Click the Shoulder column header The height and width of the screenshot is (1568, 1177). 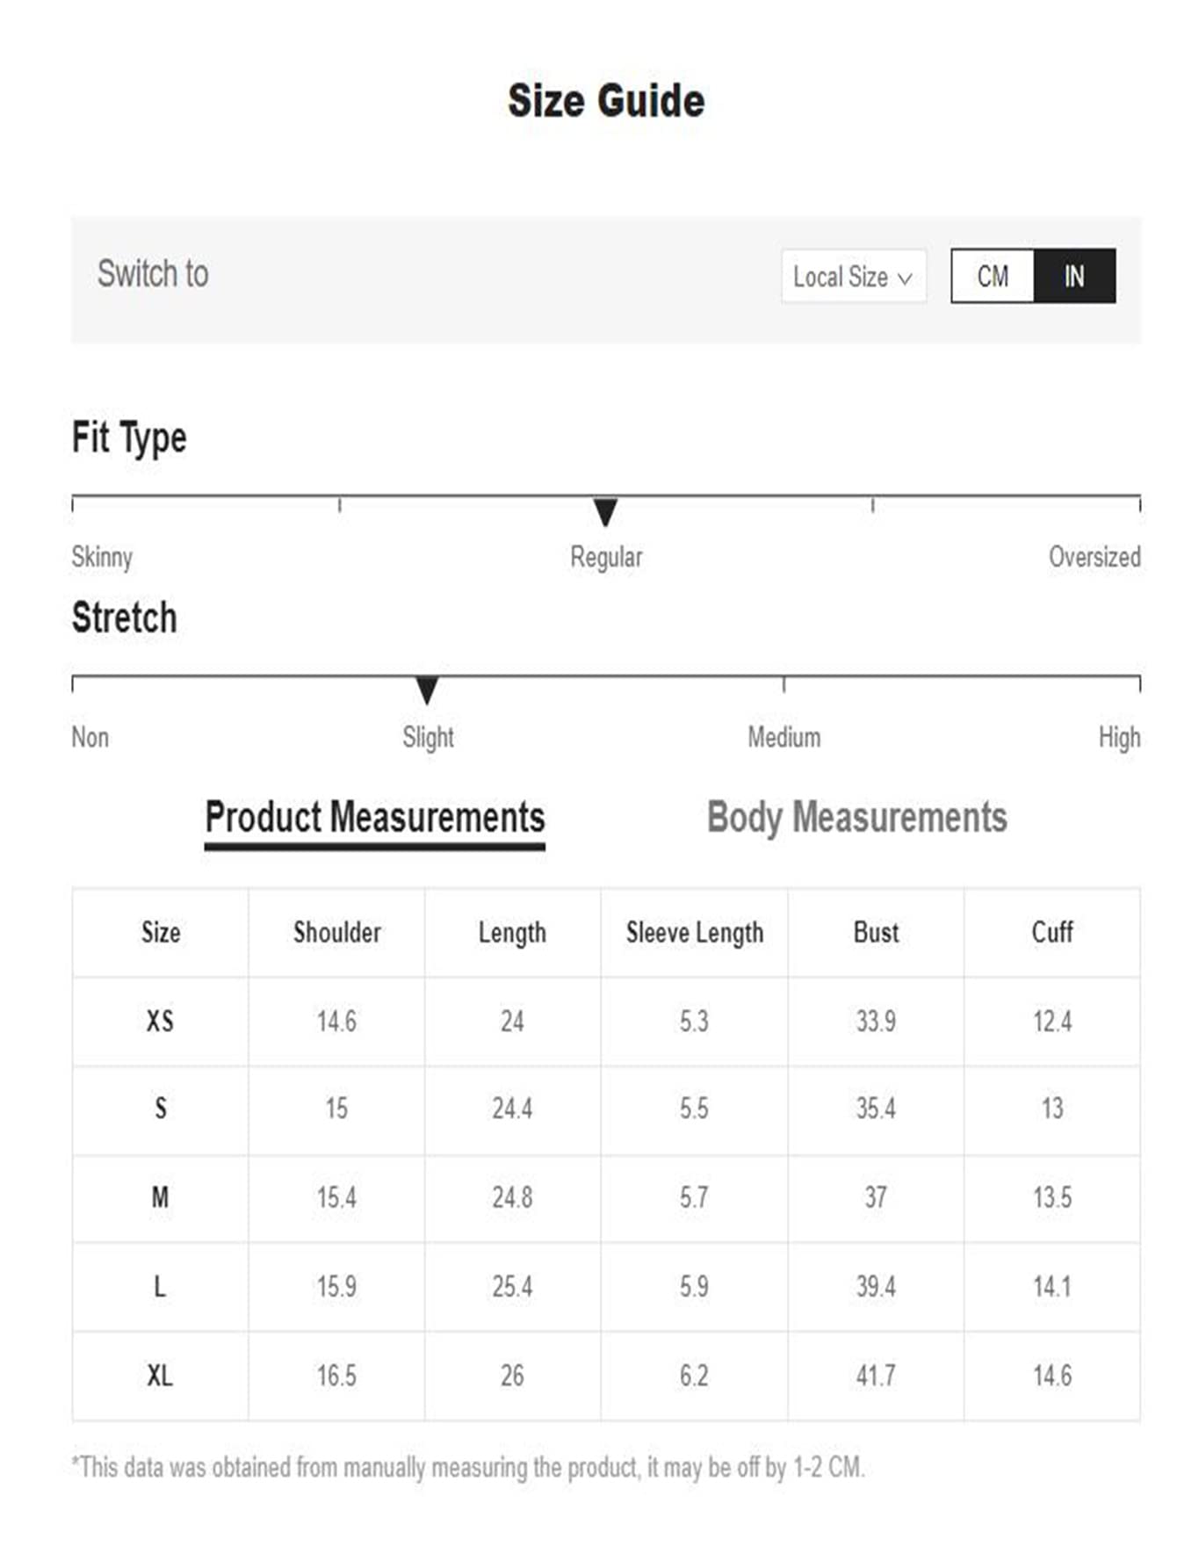pyautogui.click(x=337, y=932)
